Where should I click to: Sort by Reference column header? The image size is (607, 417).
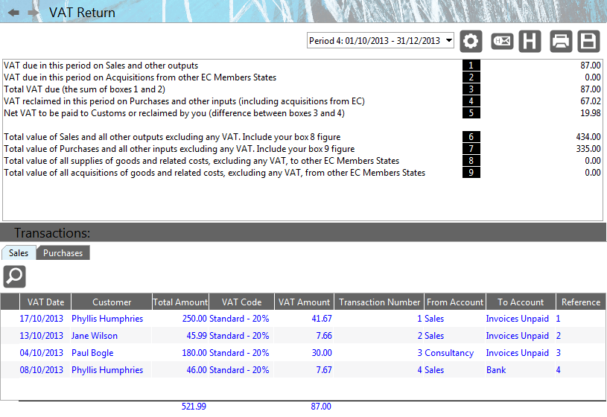(x=581, y=302)
